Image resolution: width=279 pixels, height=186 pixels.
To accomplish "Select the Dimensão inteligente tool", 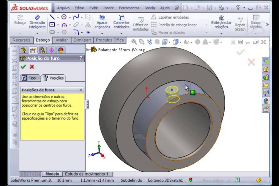I will tap(37, 22).
